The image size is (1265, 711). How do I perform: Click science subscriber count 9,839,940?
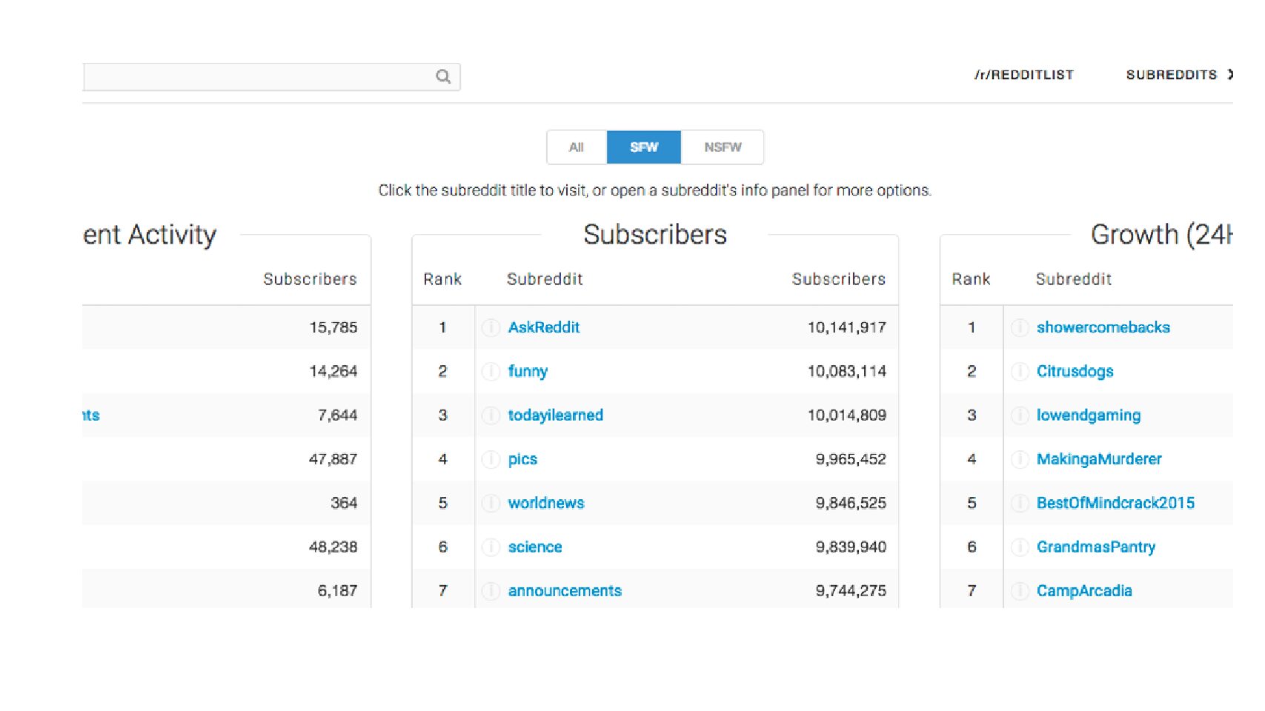point(851,547)
